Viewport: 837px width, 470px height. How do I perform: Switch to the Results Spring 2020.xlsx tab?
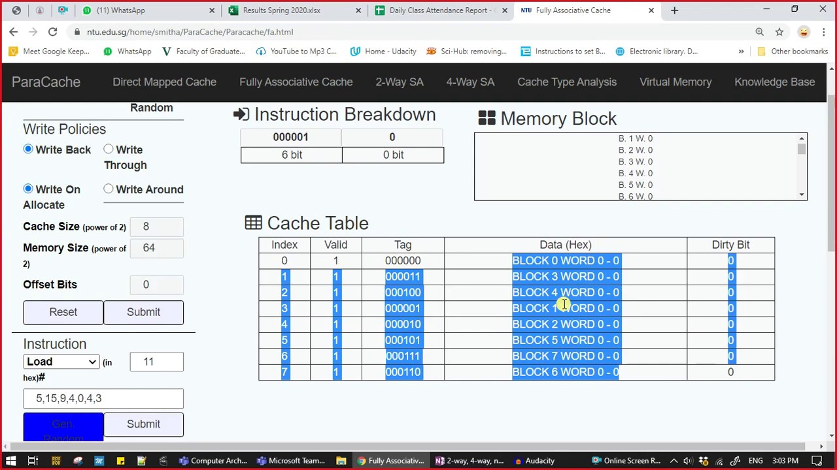pyautogui.click(x=294, y=10)
